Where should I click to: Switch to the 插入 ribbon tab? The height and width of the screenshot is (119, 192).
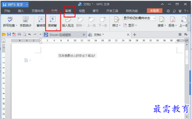pyautogui.click(x=21, y=11)
